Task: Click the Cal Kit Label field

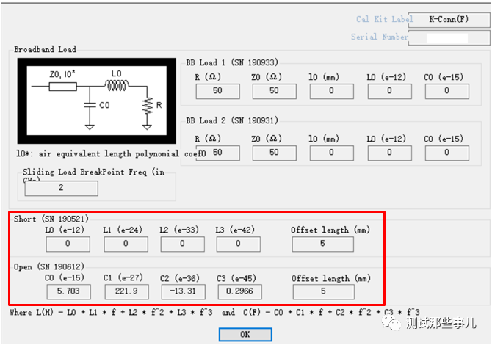Action: [446, 20]
